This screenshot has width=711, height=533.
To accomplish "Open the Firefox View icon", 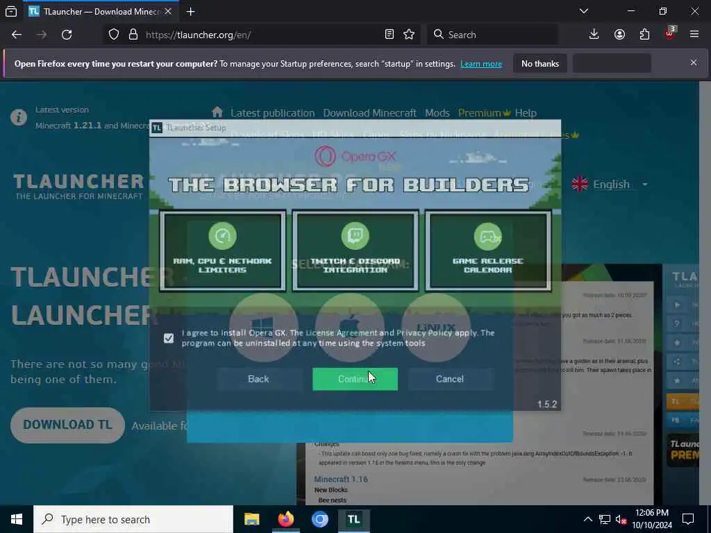I will pyautogui.click(x=11, y=11).
